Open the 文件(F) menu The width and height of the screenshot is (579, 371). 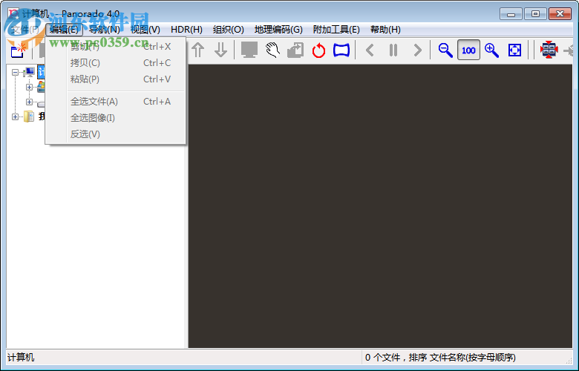25,30
